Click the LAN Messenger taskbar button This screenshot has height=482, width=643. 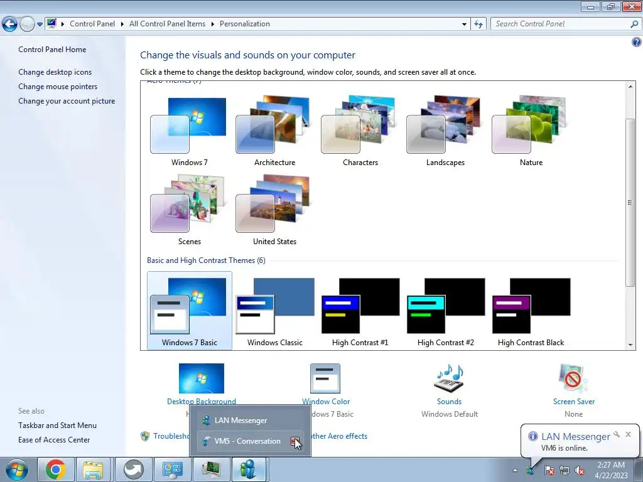pyautogui.click(x=250, y=469)
